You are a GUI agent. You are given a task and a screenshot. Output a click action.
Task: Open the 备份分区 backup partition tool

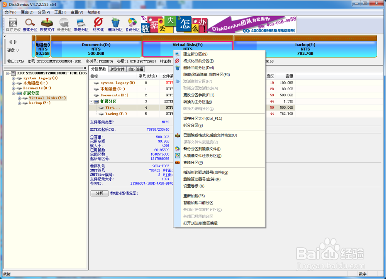pos(132,25)
